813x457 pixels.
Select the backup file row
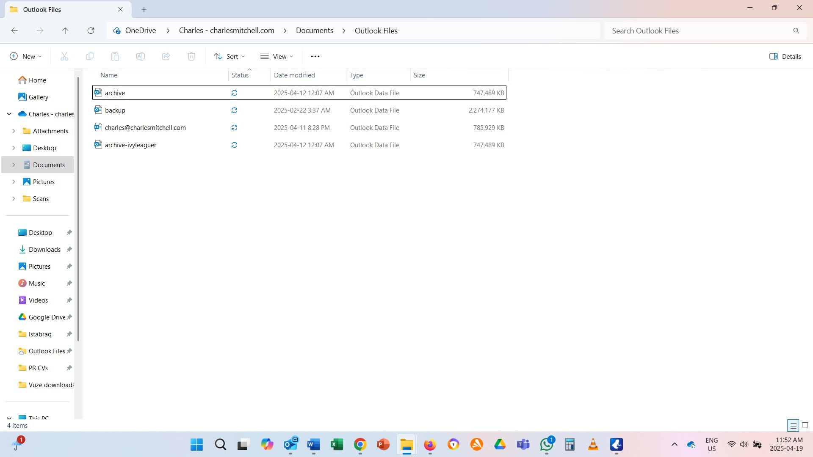click(x=299, y=110)
